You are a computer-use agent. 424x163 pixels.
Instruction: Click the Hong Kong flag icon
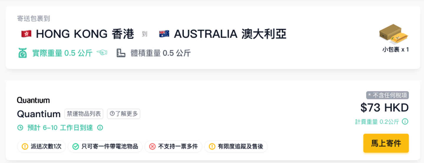[26, 34]
